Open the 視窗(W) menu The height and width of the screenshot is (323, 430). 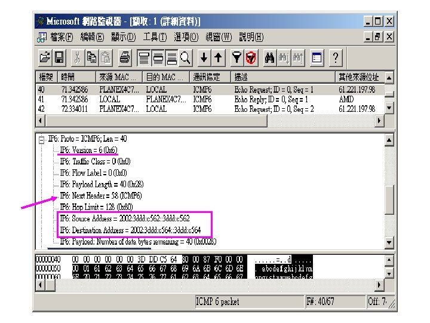(219, 37)
